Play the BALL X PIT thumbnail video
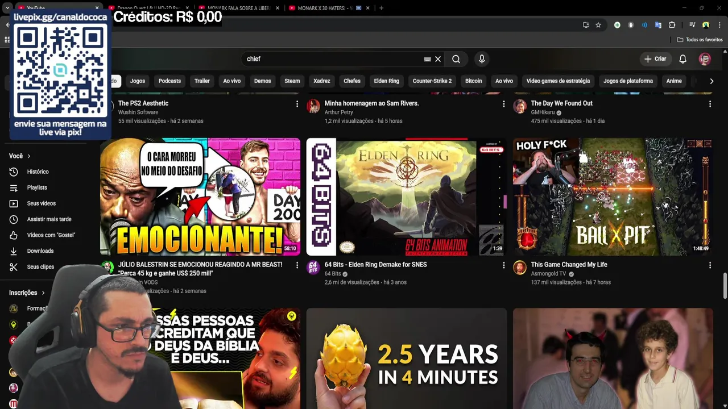 coord(613,197)
